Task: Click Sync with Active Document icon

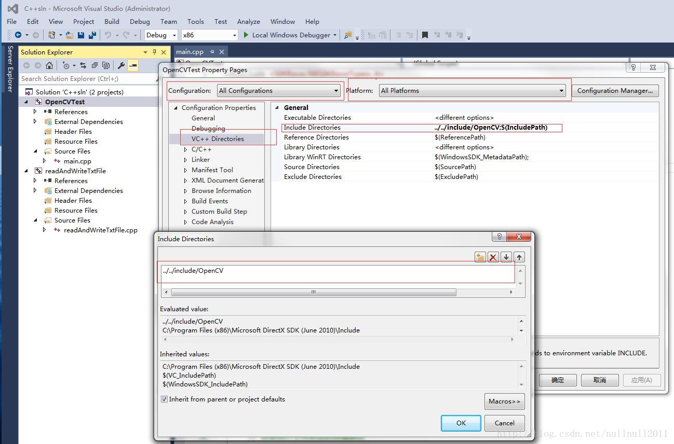Action: point(83,65)
